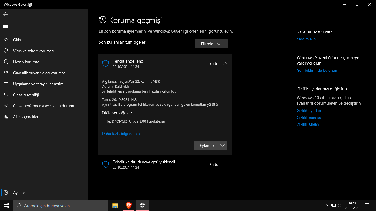This screenshot has height=211, width=376.
Task: Click the Ayarlar gear icon
Action: tap(6, 193)
